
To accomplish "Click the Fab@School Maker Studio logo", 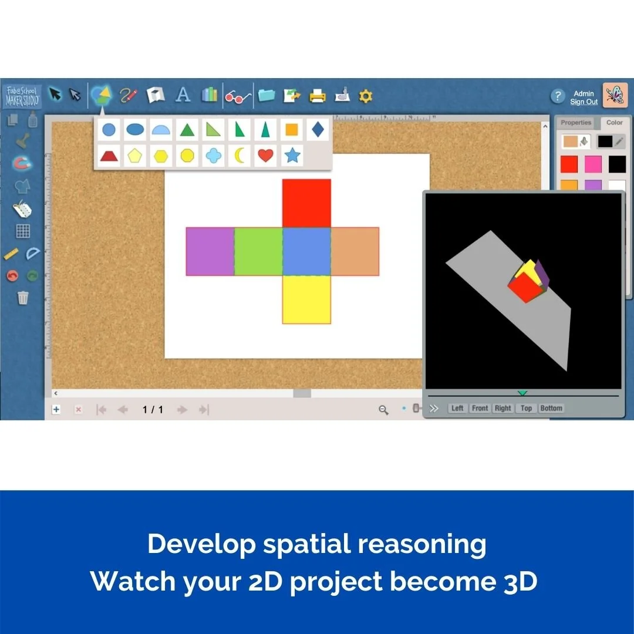I will click(22, 97).
